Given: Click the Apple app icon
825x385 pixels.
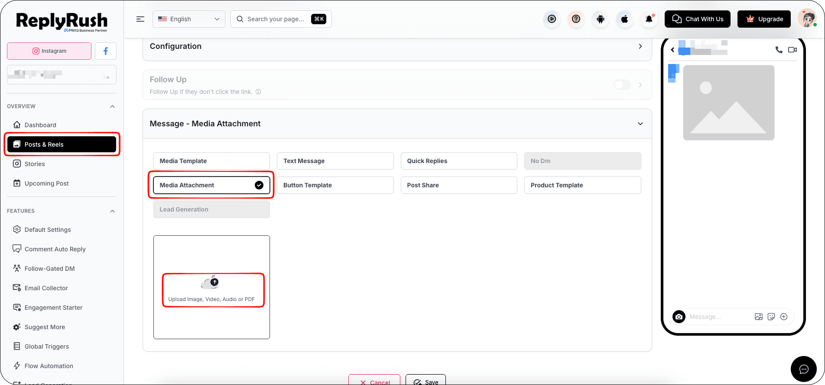Looking at the screenshot, I should tap(624, 19).
